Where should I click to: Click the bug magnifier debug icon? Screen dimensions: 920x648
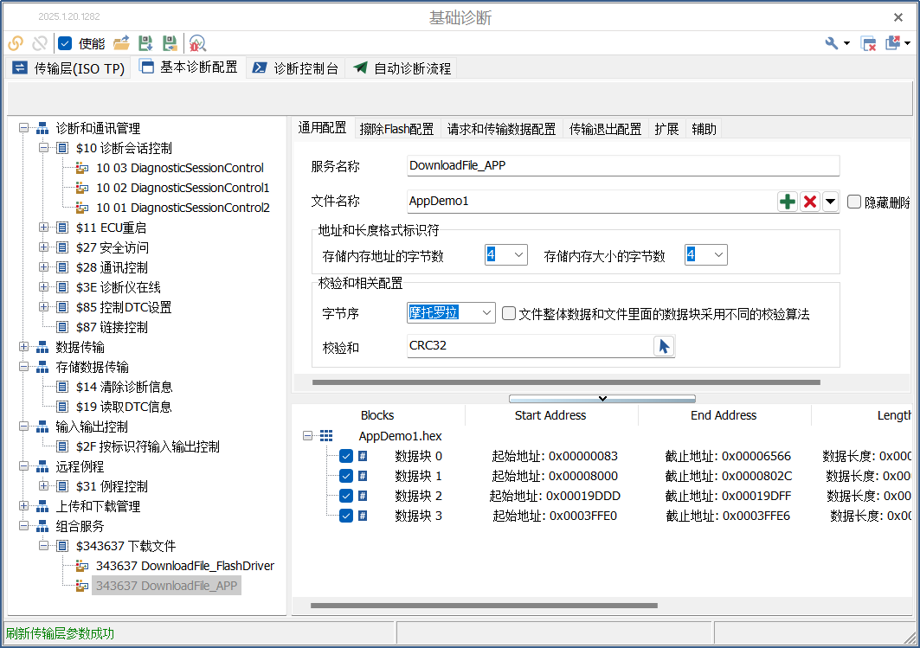(197, 43)
